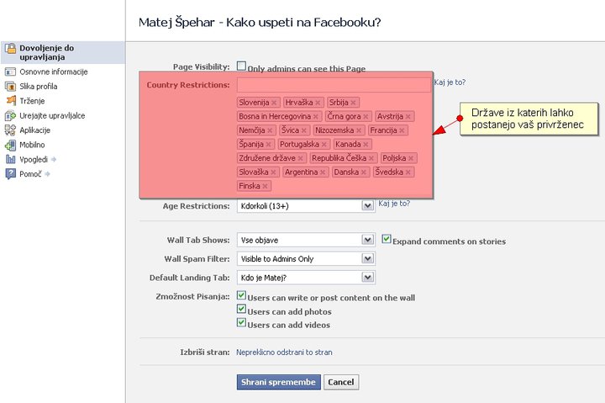This screenshot has height=403, width=605.
Task: Open Aplikacije section
Action: (34, 130)
